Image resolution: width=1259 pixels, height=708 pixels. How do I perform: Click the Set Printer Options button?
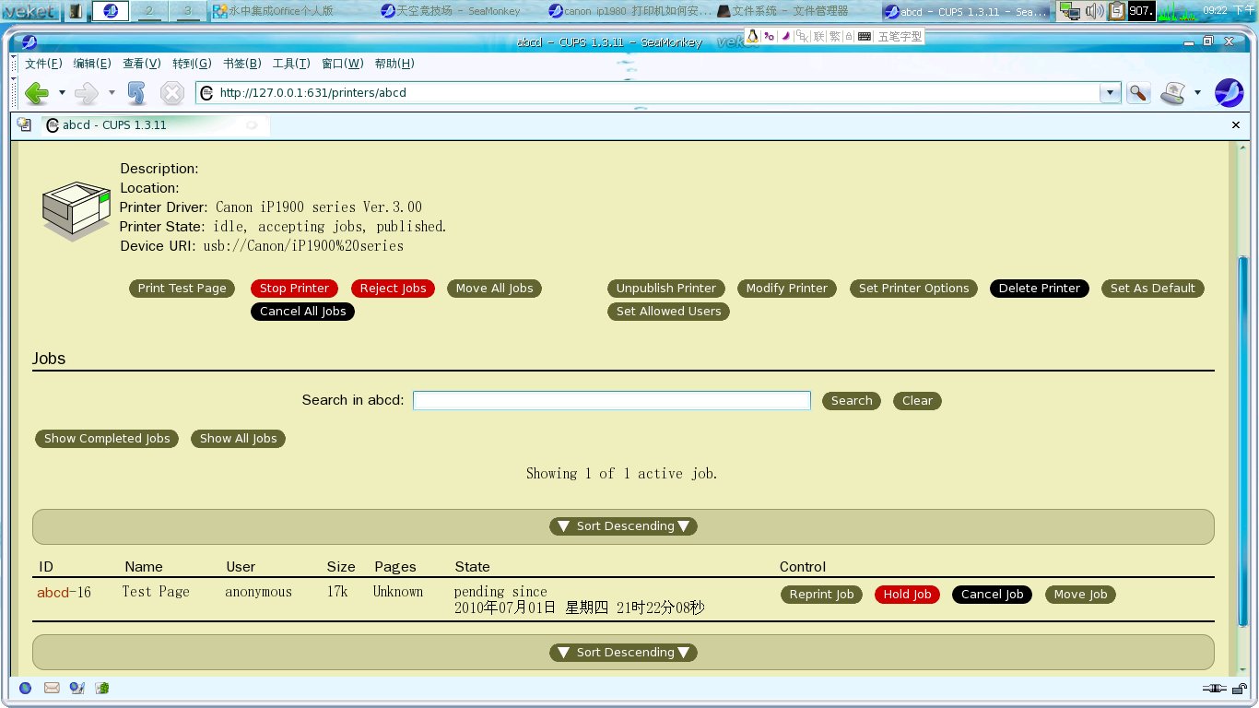pos(913,289)
